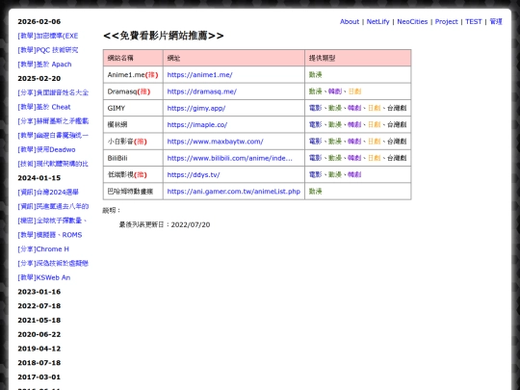Open the About page in top navigation
The image size is (520, 390).
click(350, 21)
